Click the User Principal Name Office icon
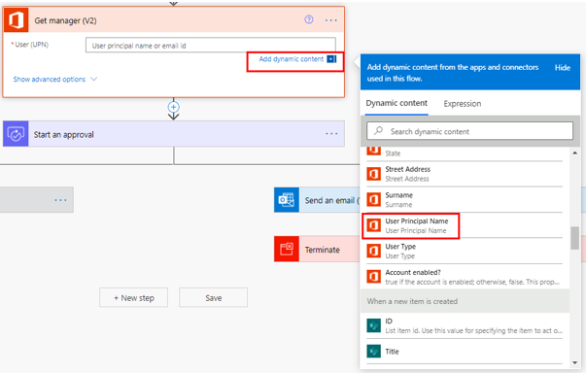586x373 pixels. pyautogui.click(x=373, y=225)
